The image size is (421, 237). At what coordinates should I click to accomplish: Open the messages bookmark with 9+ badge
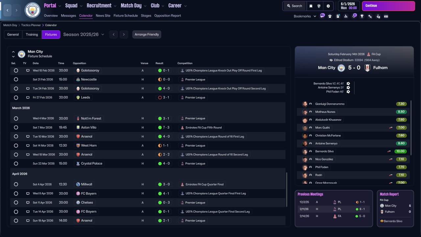[x=322, y=16]
